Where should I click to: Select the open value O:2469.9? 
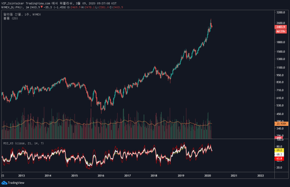[x=74, y=7]
